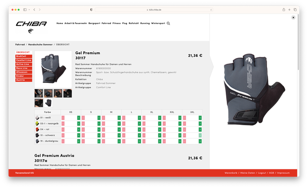Image resolution: width=308 pixels, height=188 pixels.
Task: Select the Comfort Line category tab
Action: click(24, 60)
